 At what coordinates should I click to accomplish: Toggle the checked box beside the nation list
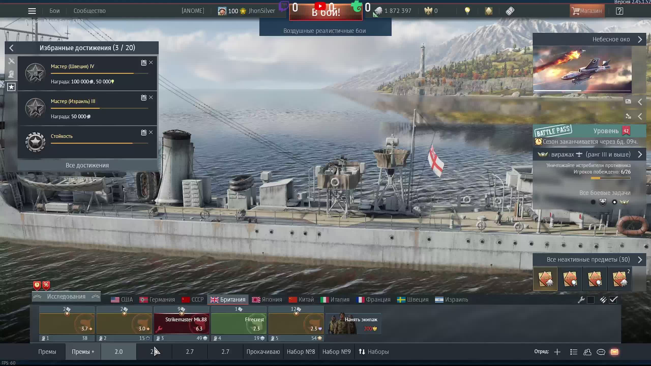[x=613, y=300]
